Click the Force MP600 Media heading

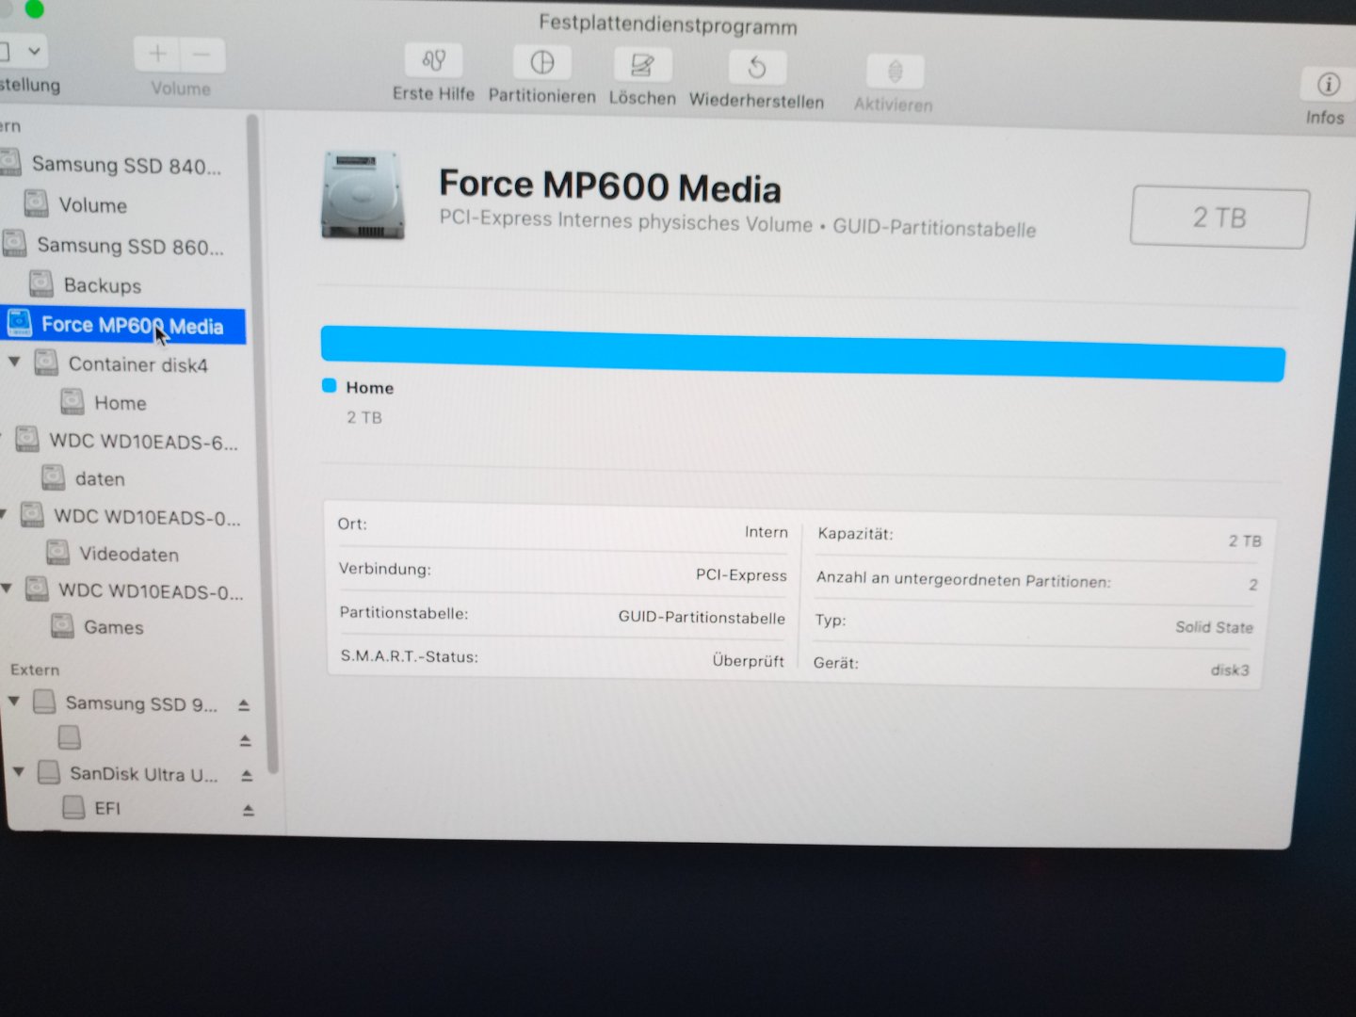[610, 186]
